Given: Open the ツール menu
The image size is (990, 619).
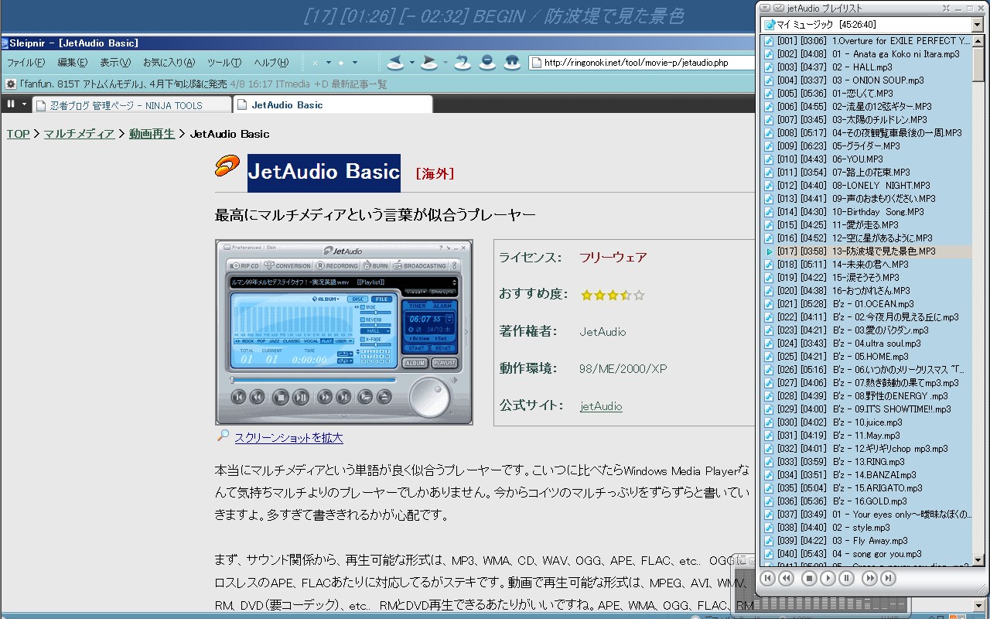Looking at the screenshot, I should tap(224, 63).
